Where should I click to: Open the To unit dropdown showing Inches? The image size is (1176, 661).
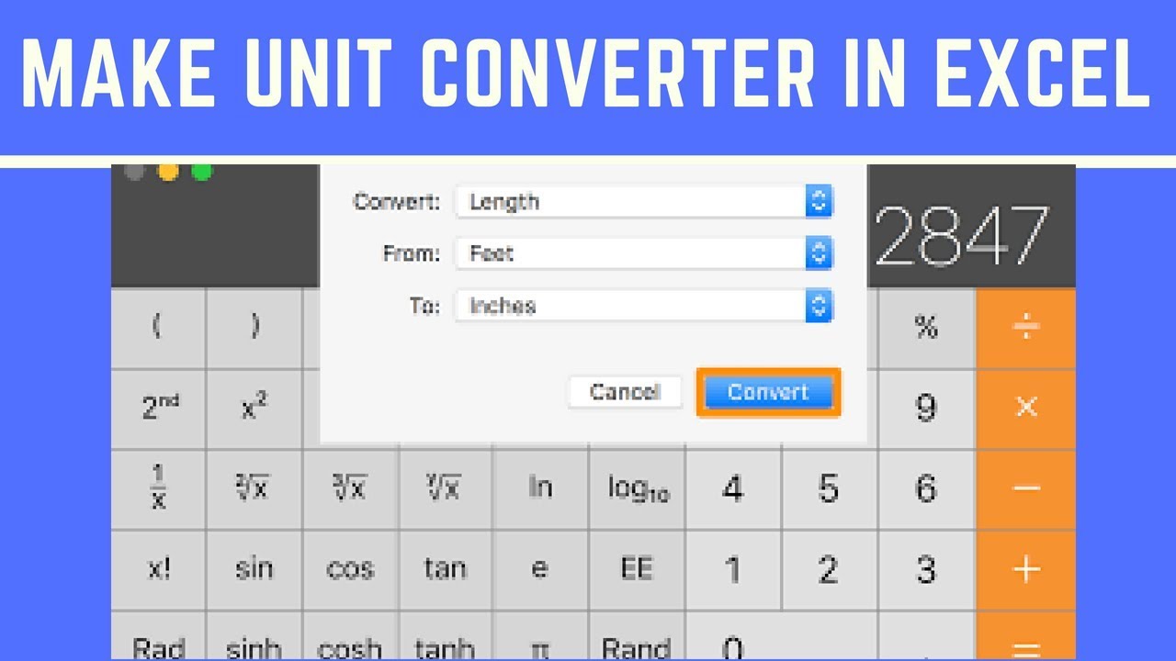(644, 306)
